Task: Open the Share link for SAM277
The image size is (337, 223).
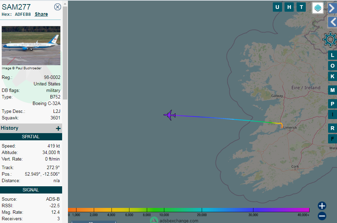Action: (41, 14)
